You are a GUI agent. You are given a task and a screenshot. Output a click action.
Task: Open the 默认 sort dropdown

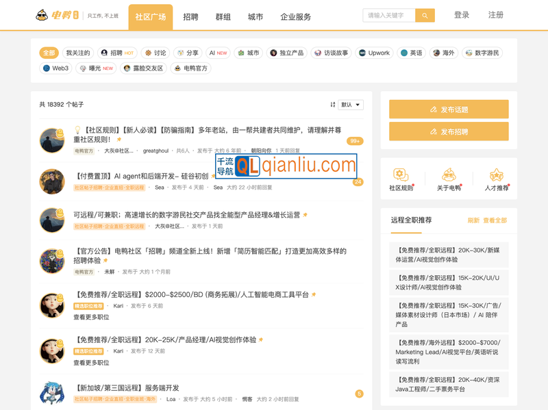[x=350, y=105]
